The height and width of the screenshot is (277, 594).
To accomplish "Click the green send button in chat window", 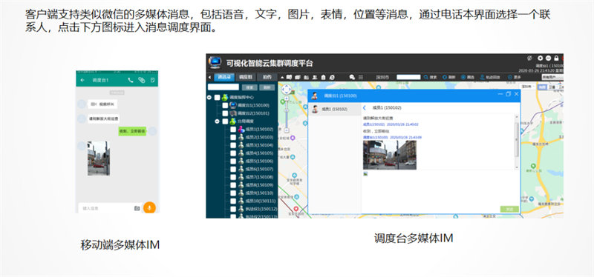I will pos(509,209).
